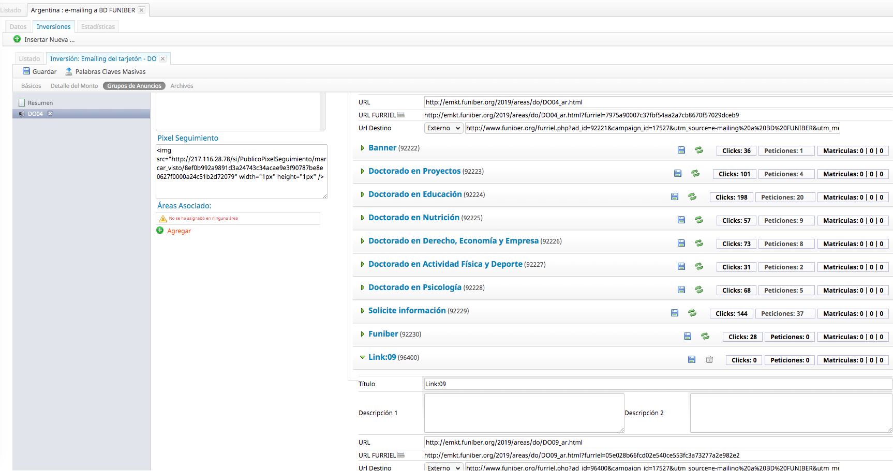Viewport: 893px width, 471px height.
Task: Save the Doctorado en Psicología row
Action: 681,290
